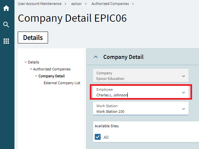This screenshot has width=199, height=149.
Task: Collapse the Company Detail panel chevron
Action: 96,57
